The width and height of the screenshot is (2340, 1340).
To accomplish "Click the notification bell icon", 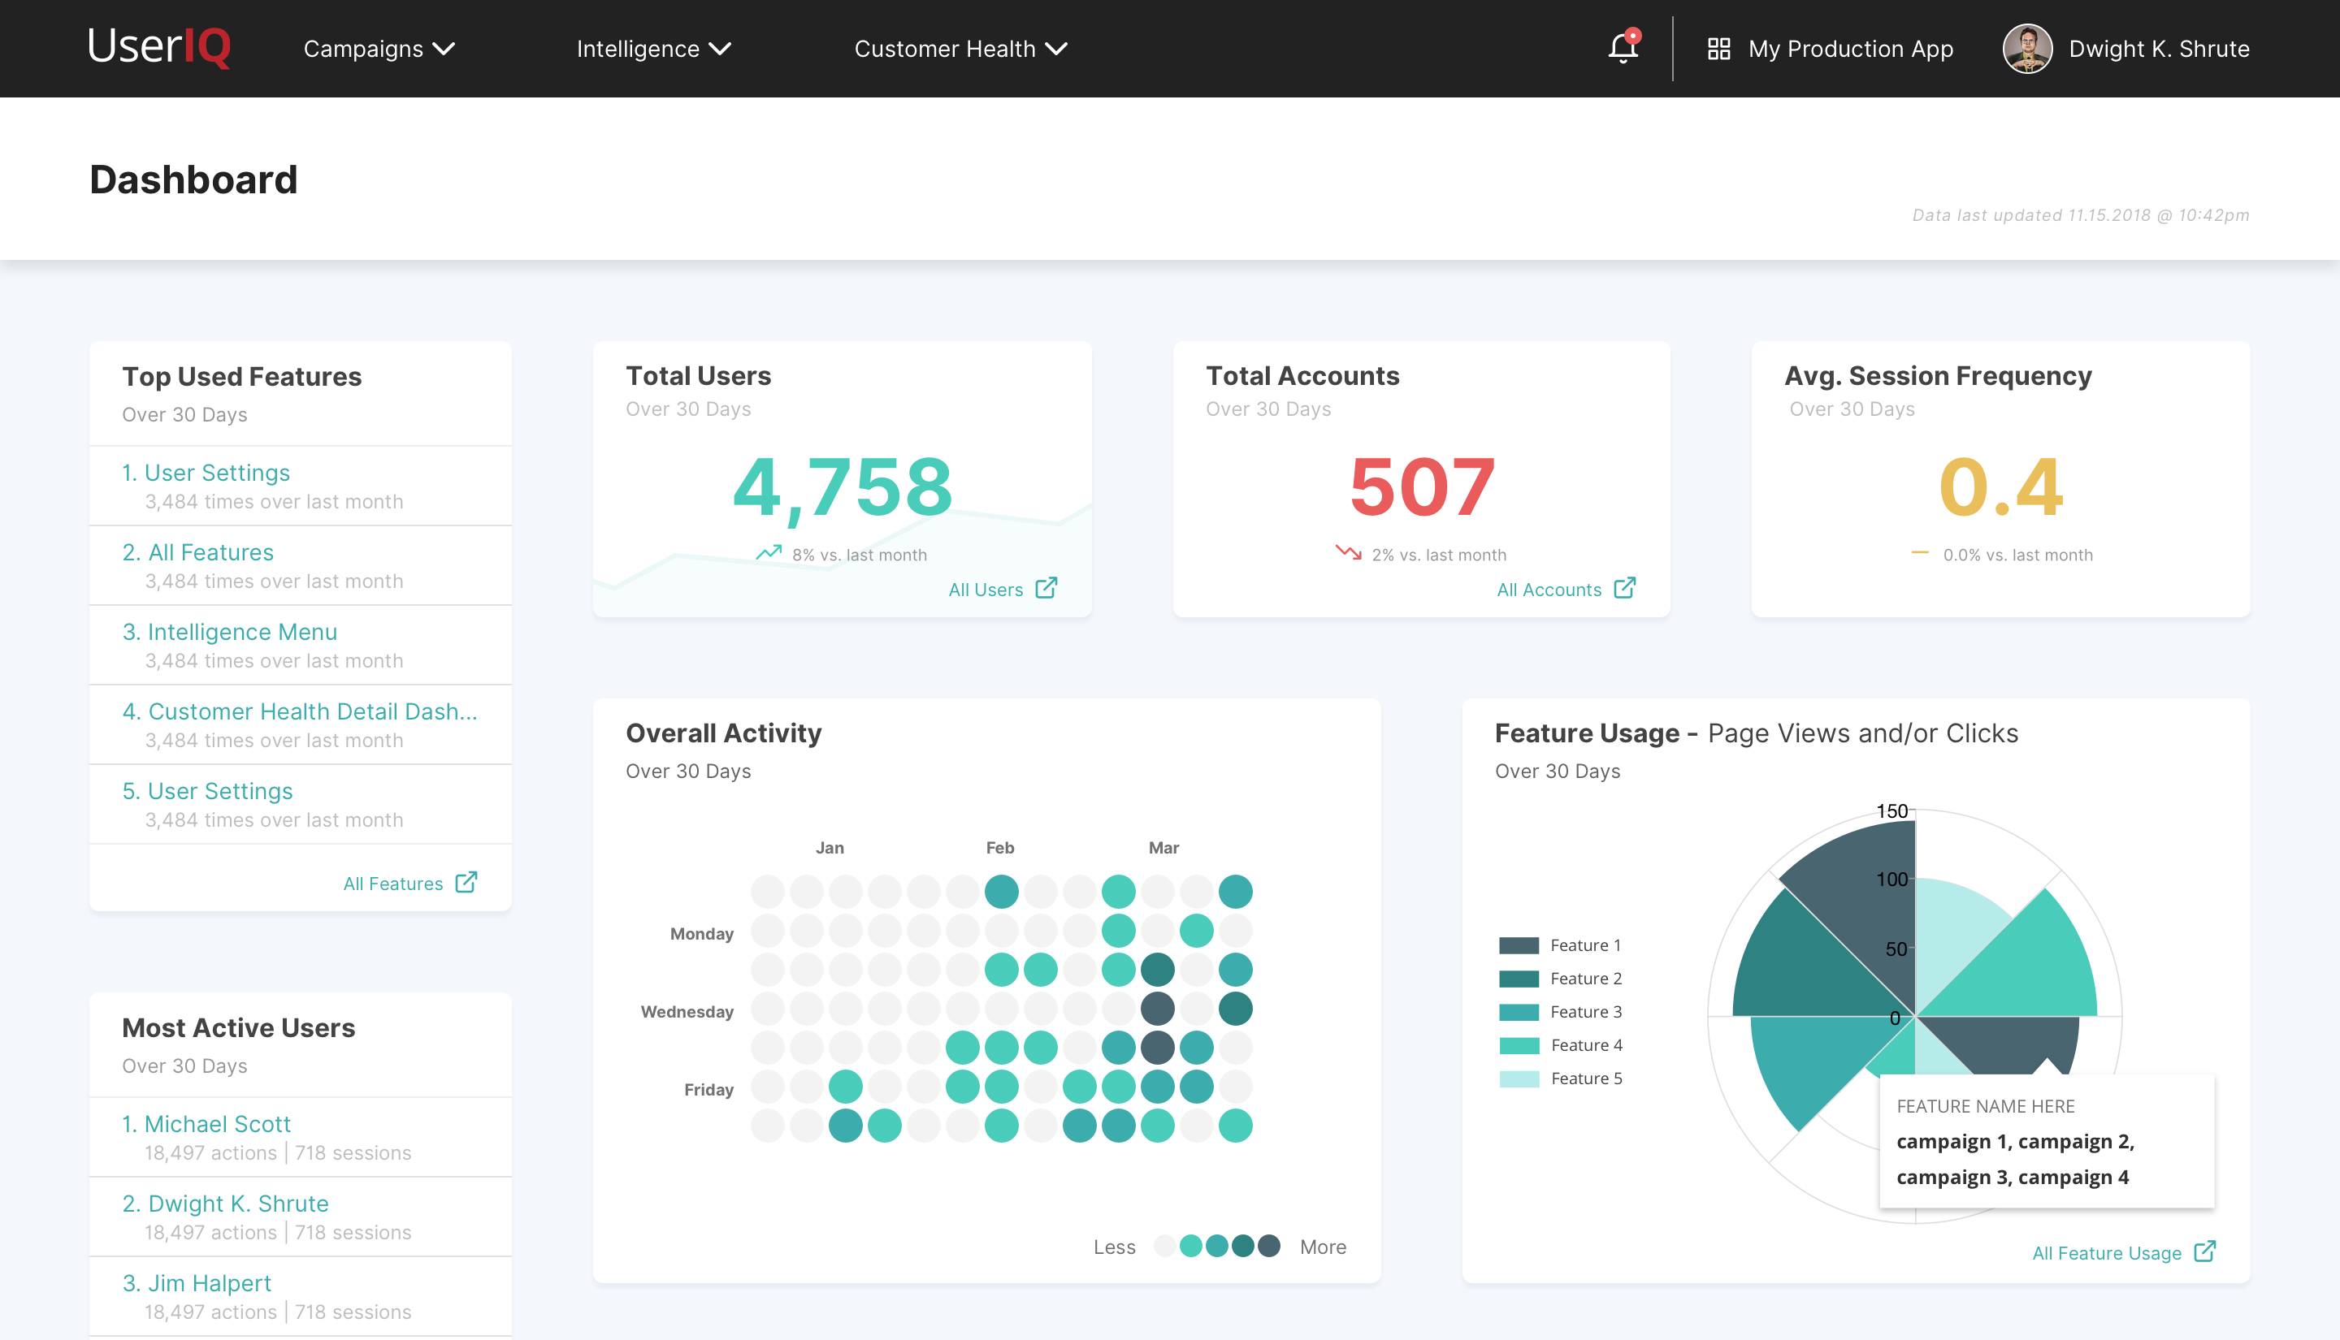I will tap(1623, 48).
